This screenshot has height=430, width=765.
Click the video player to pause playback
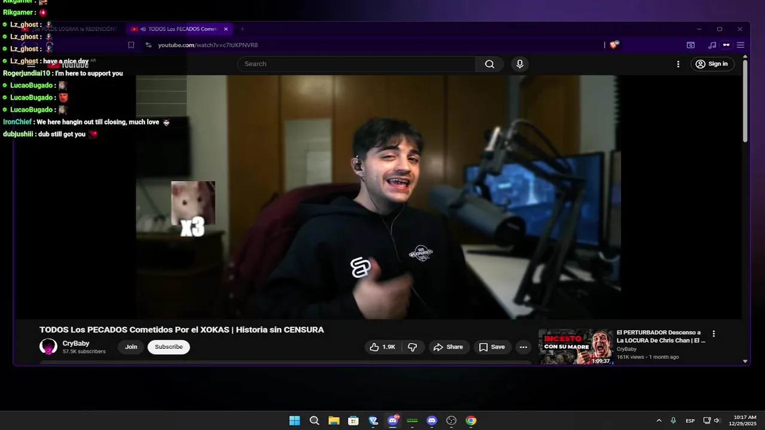(378, 197)
